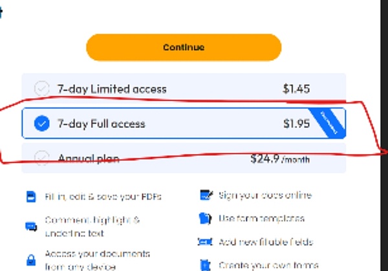
Task: Click the $1.45 price on Limited access
Action: tap(296, 89)
